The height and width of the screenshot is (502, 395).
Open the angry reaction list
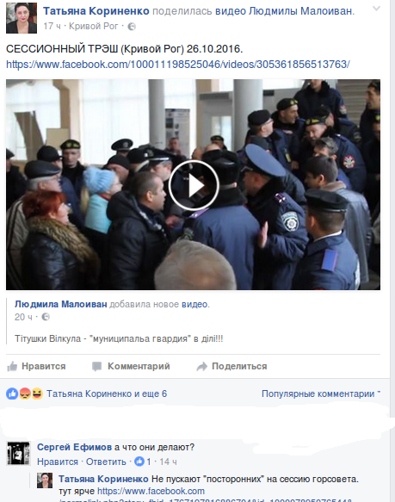(25, 394)
